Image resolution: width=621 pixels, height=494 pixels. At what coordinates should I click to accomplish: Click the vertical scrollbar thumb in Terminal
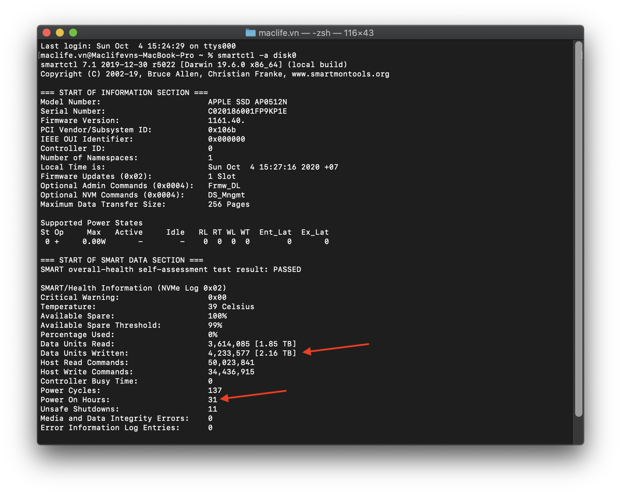[x=578, y=229]
